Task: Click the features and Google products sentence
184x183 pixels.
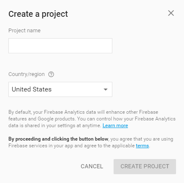Action: (x=42, y=119)
